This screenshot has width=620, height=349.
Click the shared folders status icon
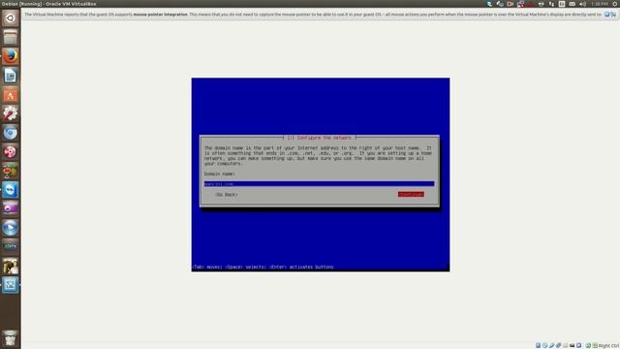[566, 345]
